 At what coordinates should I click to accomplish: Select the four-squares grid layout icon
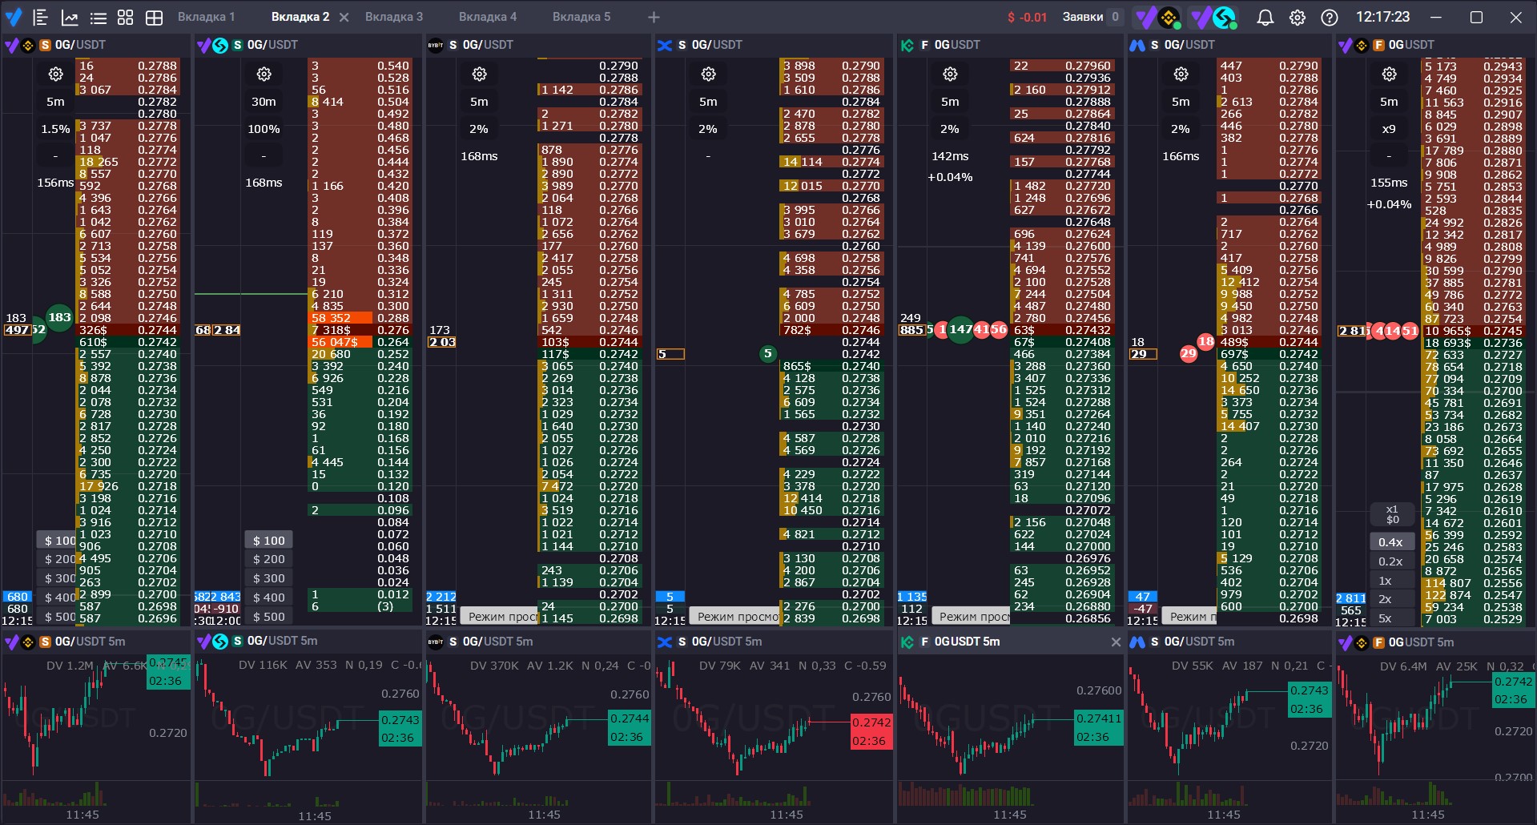point(126,17)
